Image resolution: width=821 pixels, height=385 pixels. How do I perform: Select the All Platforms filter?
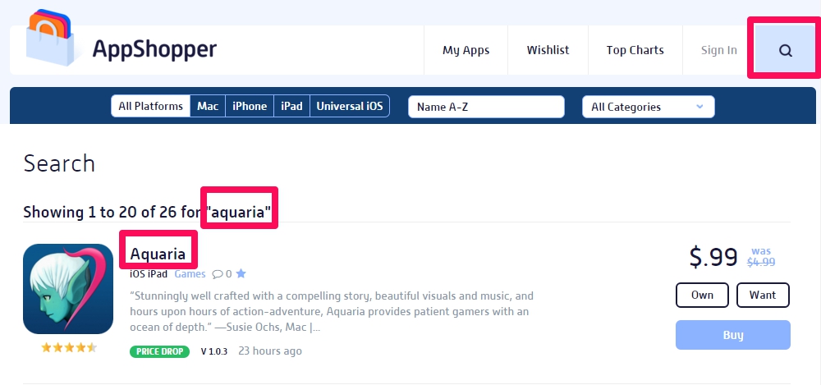click(x=150, y=107)
